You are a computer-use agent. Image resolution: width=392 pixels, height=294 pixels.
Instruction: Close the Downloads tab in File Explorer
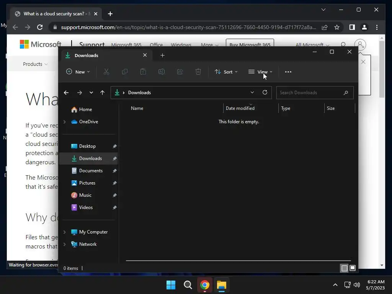click(145, 55)
